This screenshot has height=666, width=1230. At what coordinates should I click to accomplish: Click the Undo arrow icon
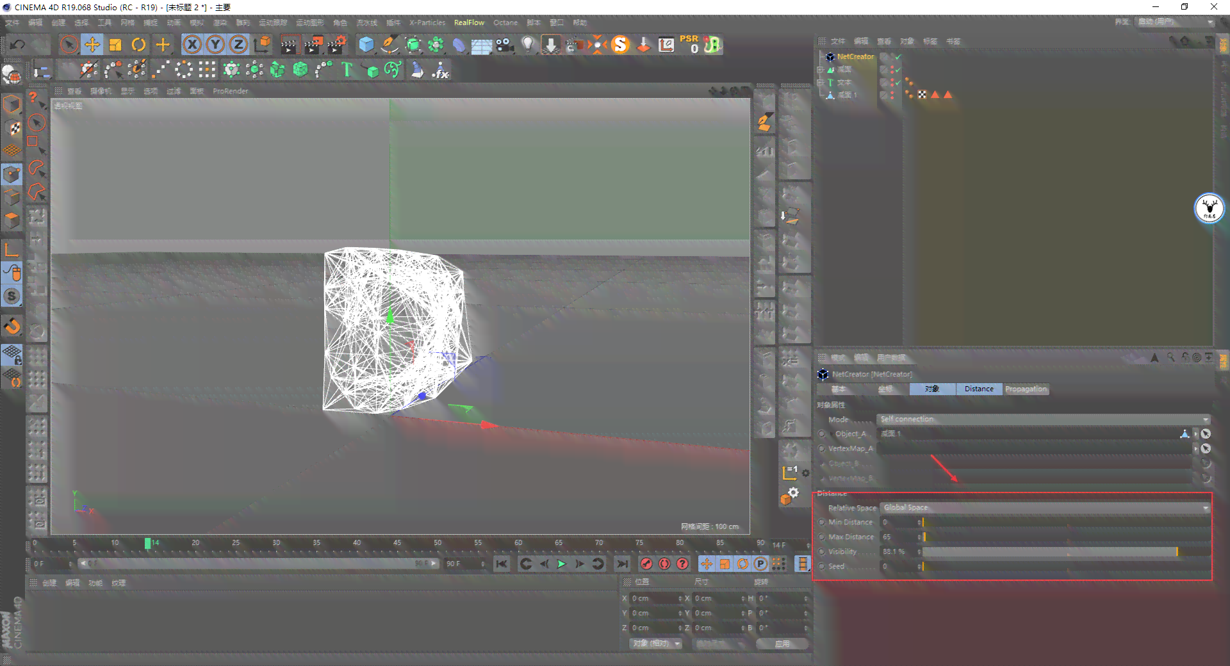click(18, 44)
